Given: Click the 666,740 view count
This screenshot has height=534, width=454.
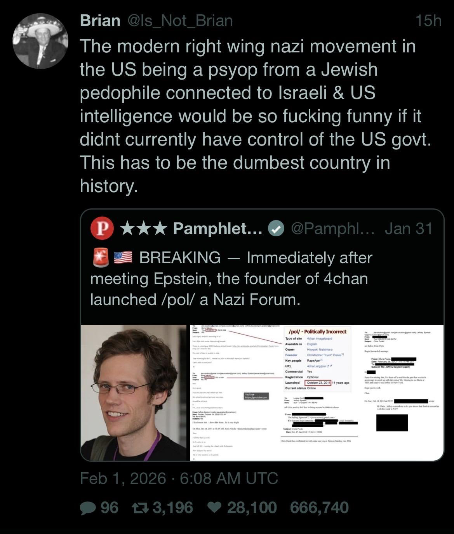Looking at the screenshot, I should coord(319,508).
